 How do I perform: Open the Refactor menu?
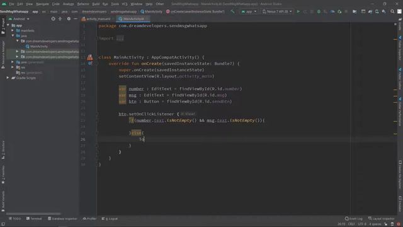click(83, 4)
